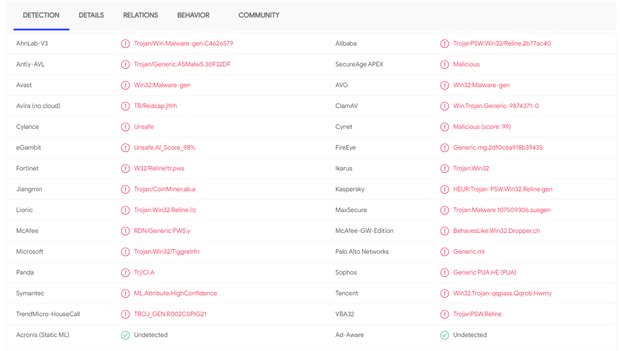Click alert icon for Palo Alto Networks
Screen dimensions: 621x351
click(x=445, y=252)
